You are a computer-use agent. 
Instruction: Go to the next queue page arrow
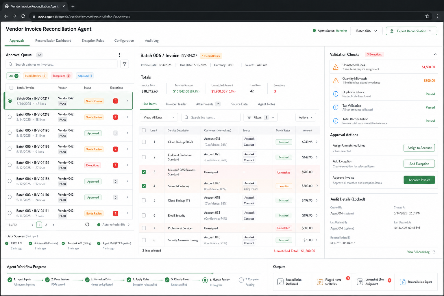(53, 225)
